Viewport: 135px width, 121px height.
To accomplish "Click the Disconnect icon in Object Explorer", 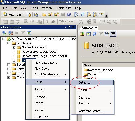I will pos(10,33).
